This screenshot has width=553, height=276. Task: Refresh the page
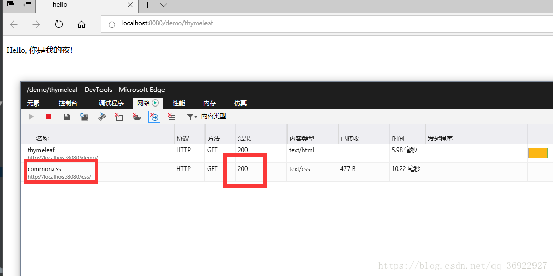(x=59, y=24)
